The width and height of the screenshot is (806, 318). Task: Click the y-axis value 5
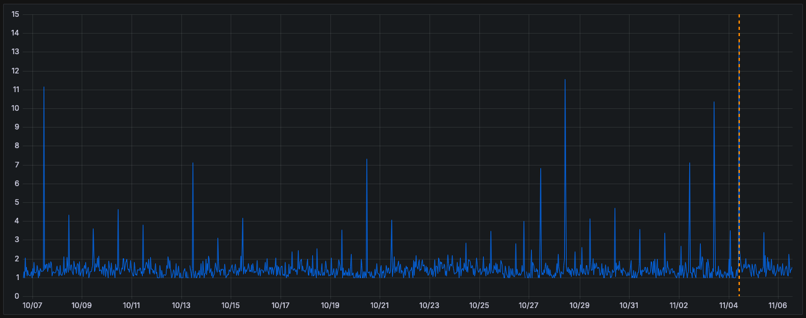[x=17, y=202]
